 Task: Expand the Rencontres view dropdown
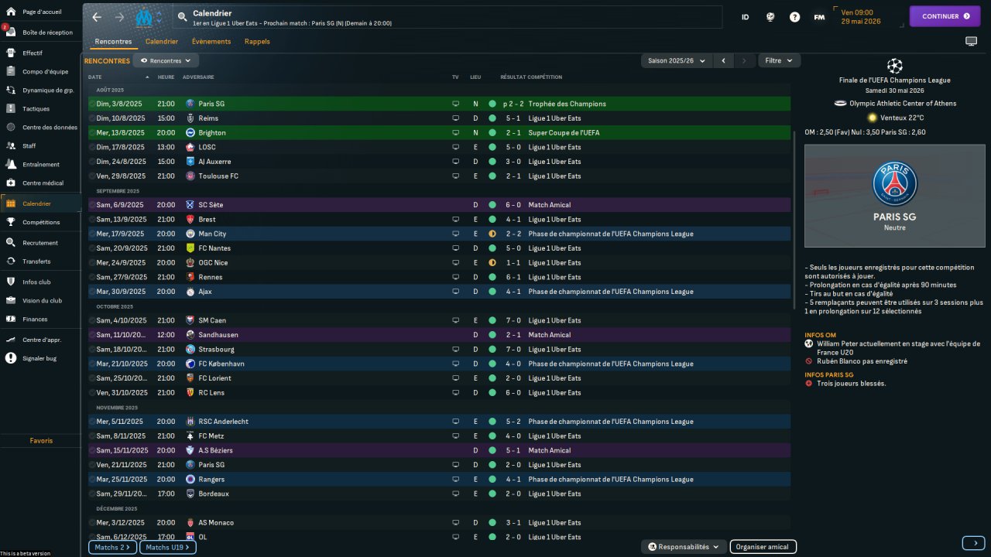pyautogui.click(x=166, y=60)
